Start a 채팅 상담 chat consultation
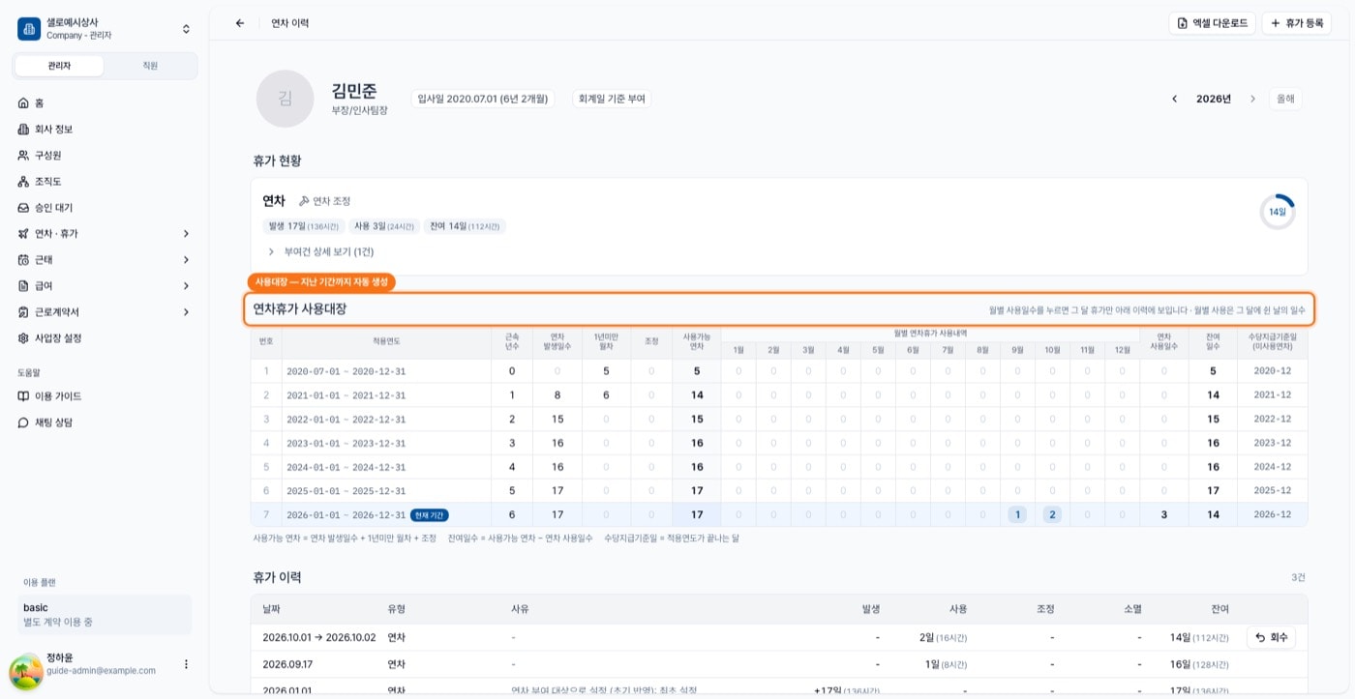Image resolution: width=1355 pixels, height=699 pixels. coord(105,422)
